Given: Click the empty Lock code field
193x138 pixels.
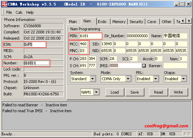Looking at the screenshot, I should pos(44,69).
